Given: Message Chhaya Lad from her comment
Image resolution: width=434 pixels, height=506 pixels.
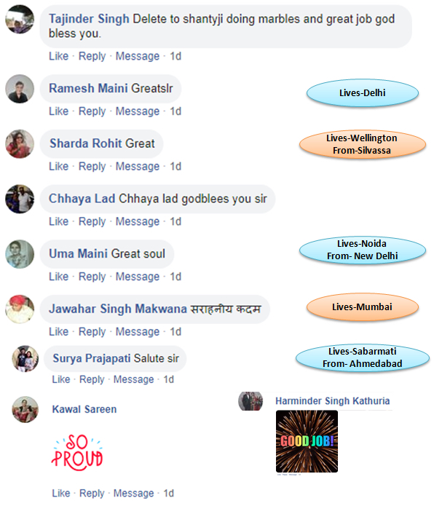Looking at the screenshot, I should (138, 221).
